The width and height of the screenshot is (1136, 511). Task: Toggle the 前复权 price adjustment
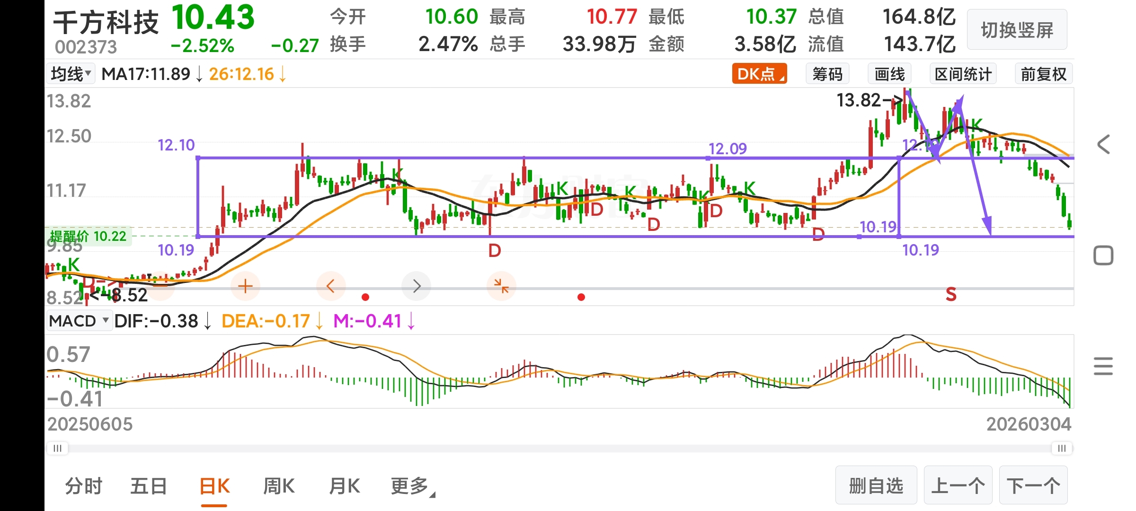tap(1043, 74)
